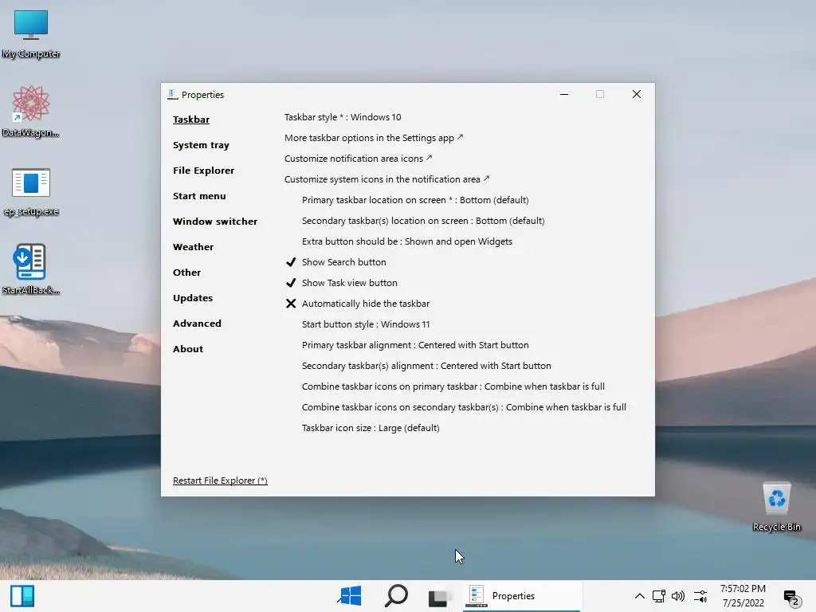Viewport: 816px width, 612px height.
Task: Open the notification center icon
Action: pyautogui.click(x=791, y=598)
